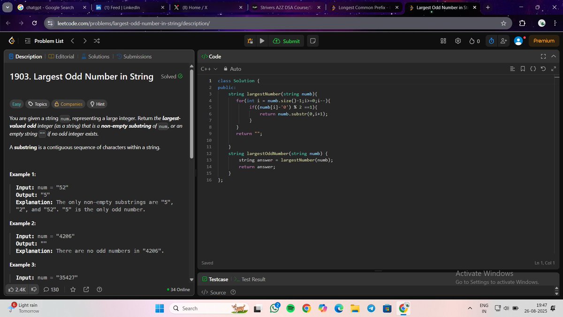Switch to the LinkedIn Feed browser tab
This screenshot has width=563, height=317.
[129, 8]
